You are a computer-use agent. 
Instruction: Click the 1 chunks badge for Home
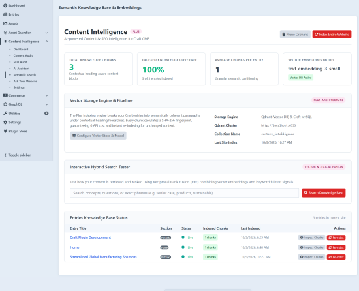coord(210,247)
